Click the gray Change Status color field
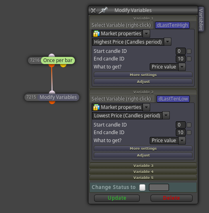209x213 pixels. (x=159, y=187)
